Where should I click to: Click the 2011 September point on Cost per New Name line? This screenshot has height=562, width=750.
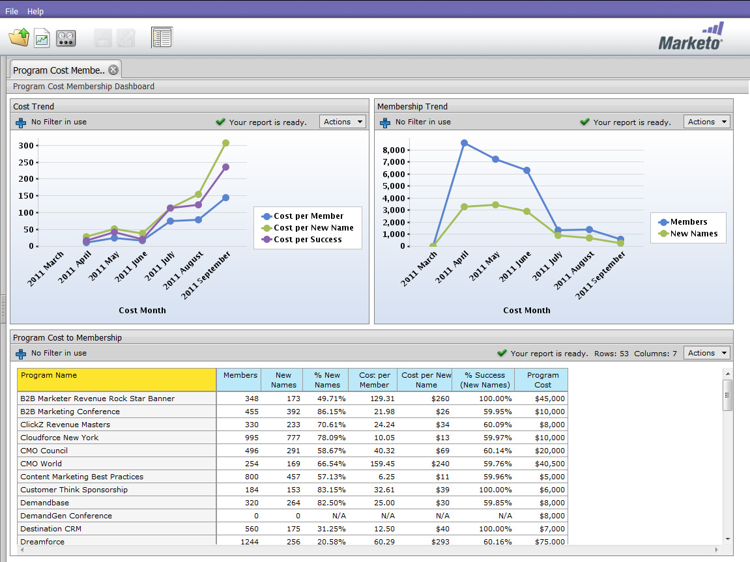[225, 143]
